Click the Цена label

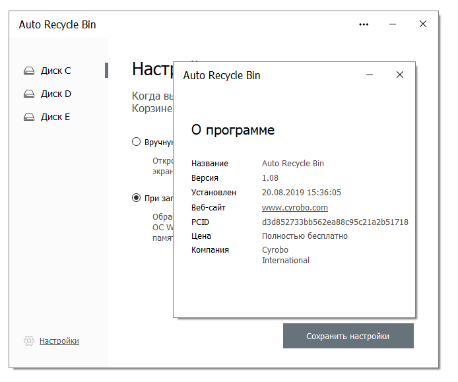click(201, 236)
